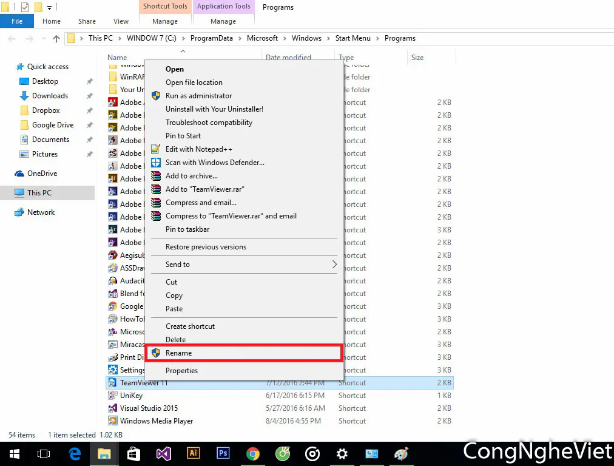Click the quick access properties checkmark icon
Image resolution: width=614 pixels, height=466 pixels.
25,7
